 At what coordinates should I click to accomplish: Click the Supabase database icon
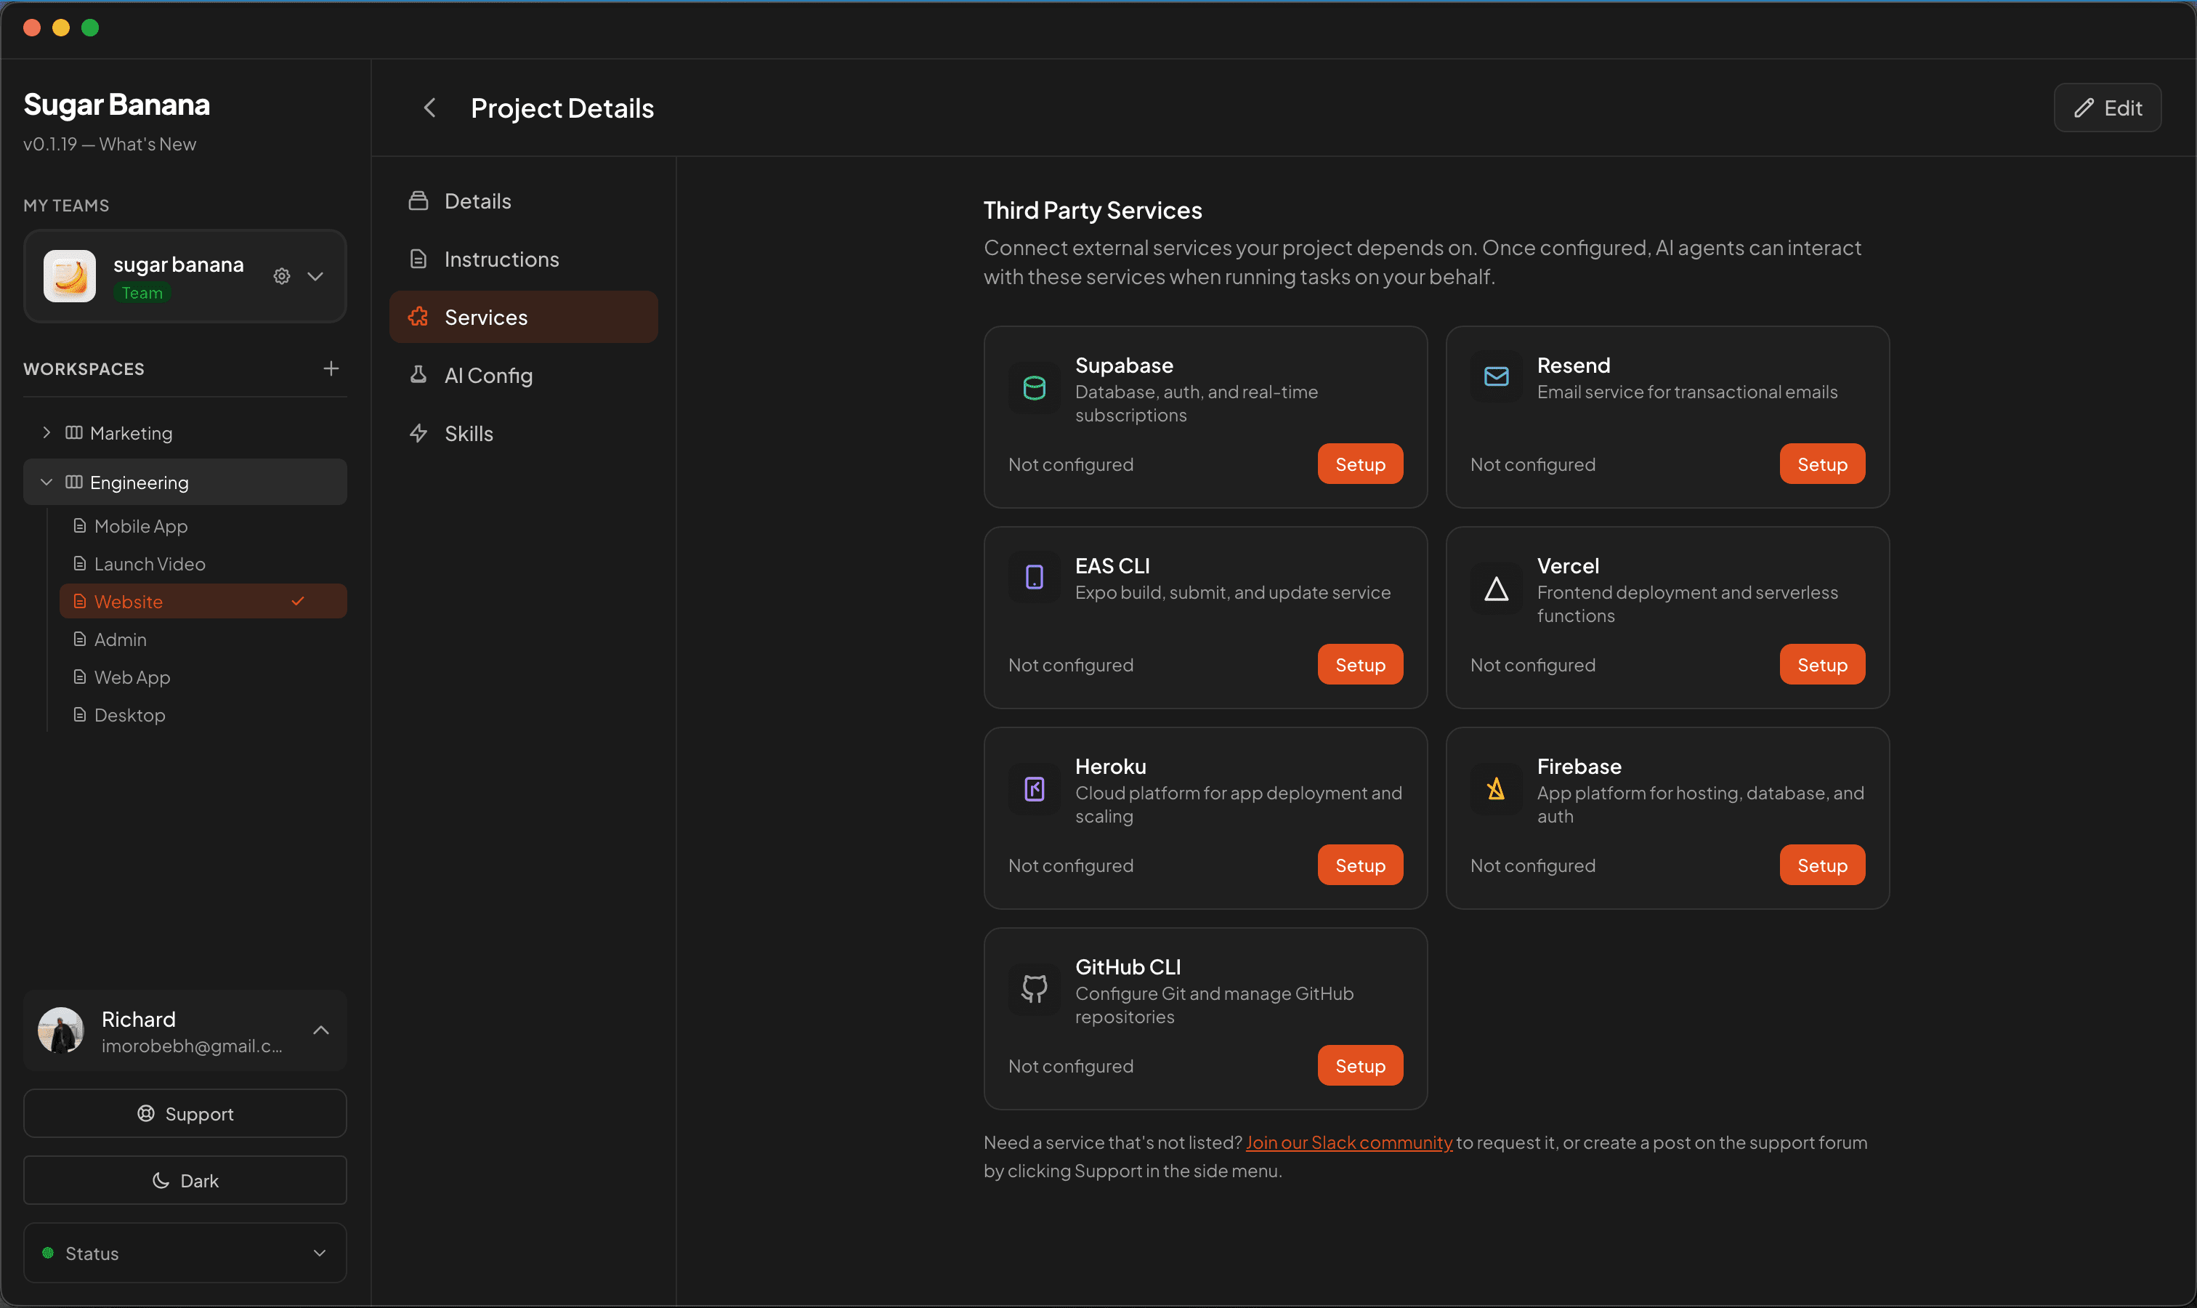pos(1035,388)
